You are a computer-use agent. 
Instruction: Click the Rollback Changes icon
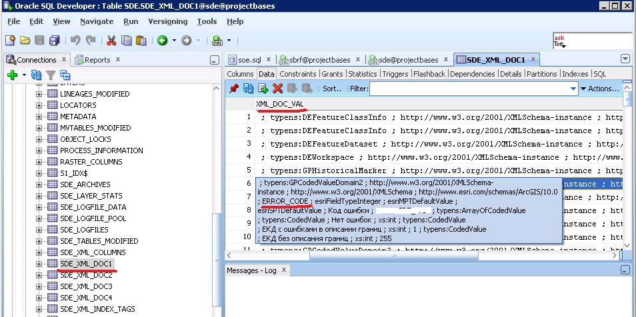307,89
